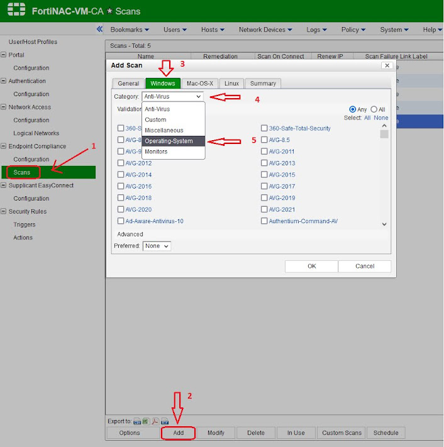This screenshot has width=444, height=447.
Task: Check the 360-Safe-Total-Security checkbox
Action: [264, 128]
